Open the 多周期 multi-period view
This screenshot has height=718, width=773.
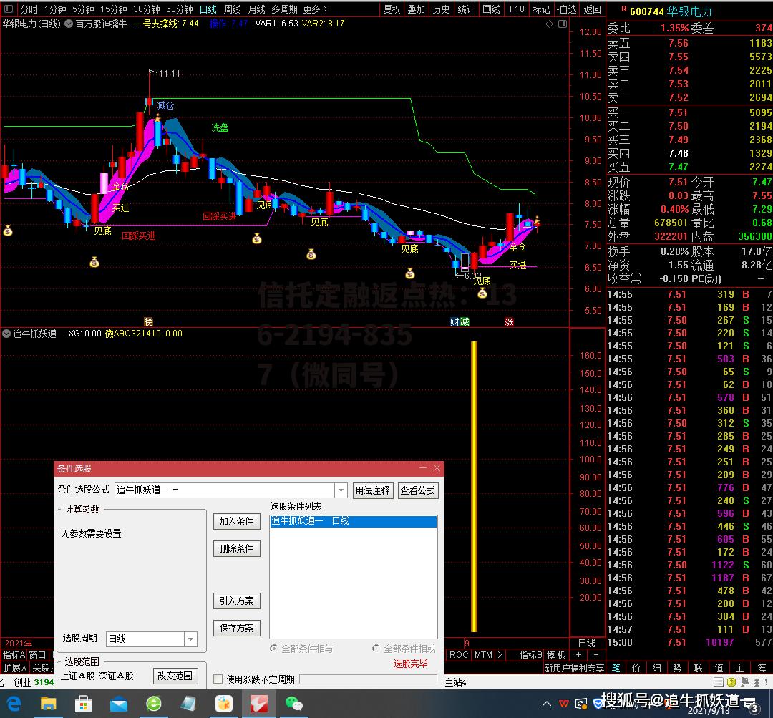[x=284, y=9]
